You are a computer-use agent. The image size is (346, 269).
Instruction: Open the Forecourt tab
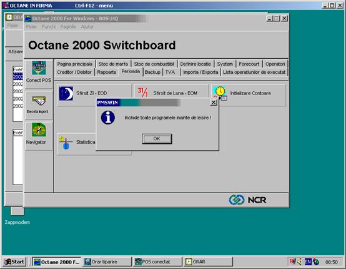pos(249,64)
